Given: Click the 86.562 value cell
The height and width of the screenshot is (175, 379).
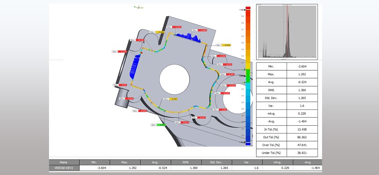Looking at the screenshot, I should coord(302,137).
